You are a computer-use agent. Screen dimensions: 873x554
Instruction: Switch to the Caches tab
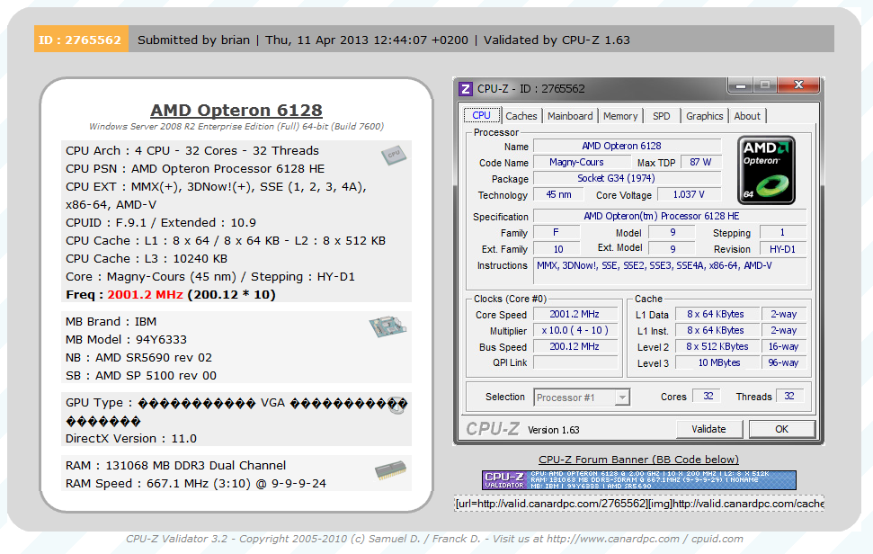pyautogui.click(x=521, y=116)
